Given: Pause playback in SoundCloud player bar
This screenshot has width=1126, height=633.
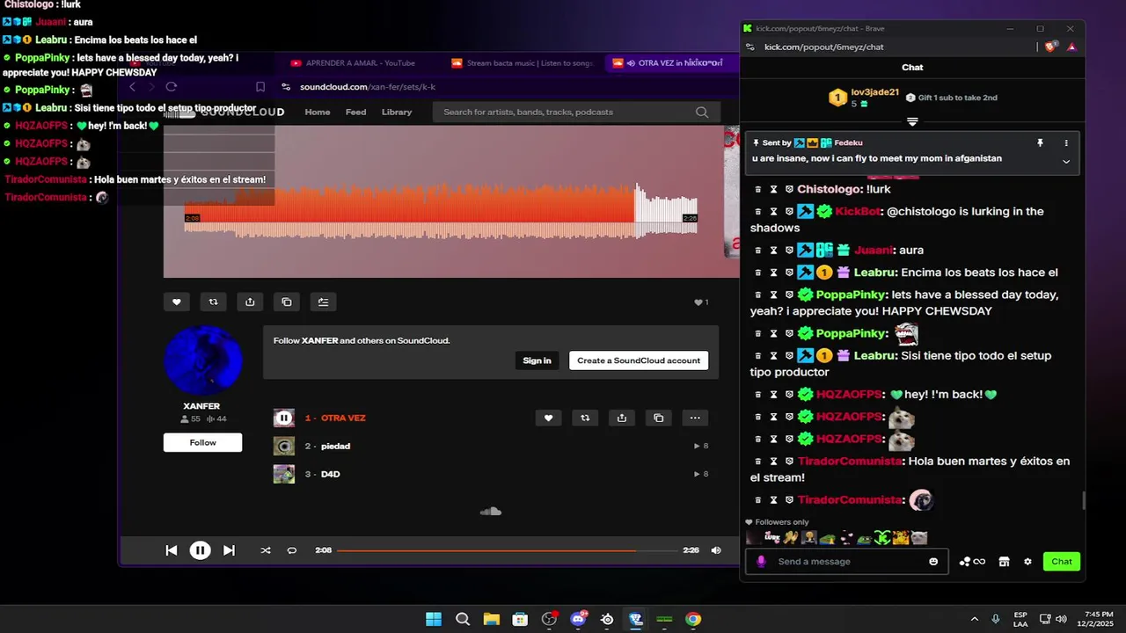Looking at the screenshot, I should coord(200,550).
